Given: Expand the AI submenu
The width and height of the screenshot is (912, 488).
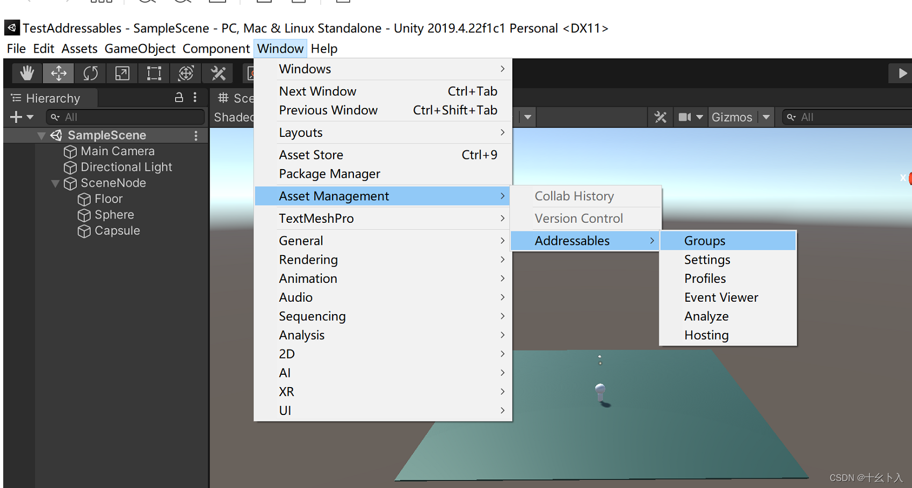Looking at the screenshot, I should 383,373.
